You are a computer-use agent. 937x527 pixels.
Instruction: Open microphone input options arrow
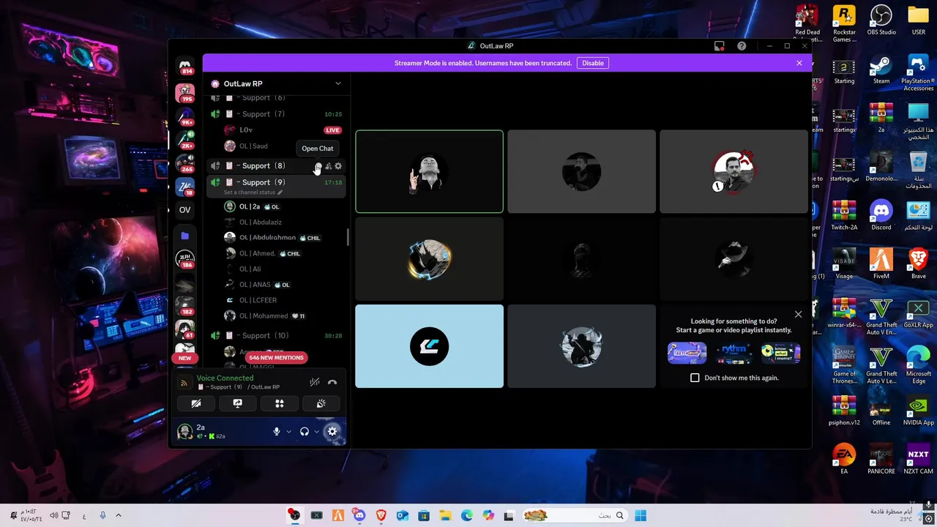coord(288,432)
